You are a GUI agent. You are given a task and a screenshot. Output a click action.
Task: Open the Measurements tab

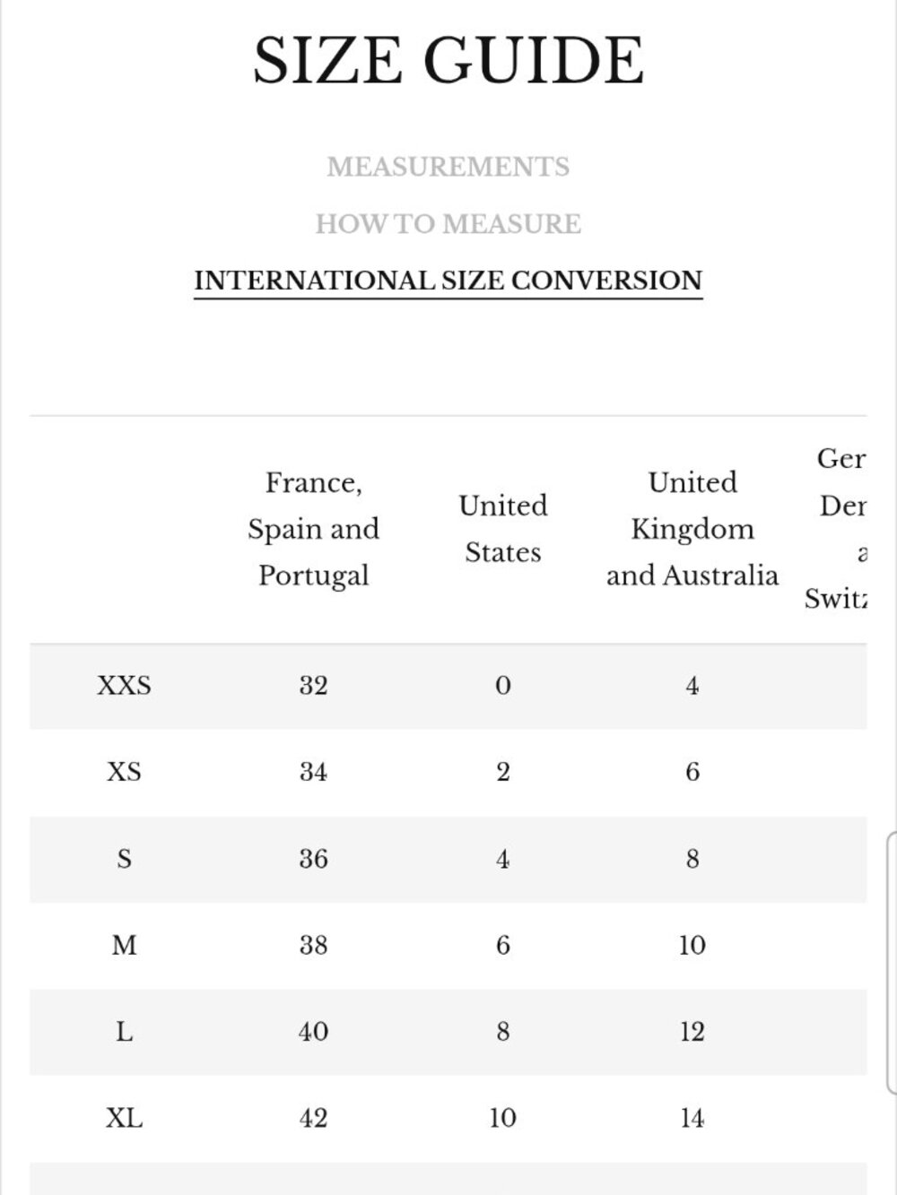pyautogui.click(x=448, y=167)
